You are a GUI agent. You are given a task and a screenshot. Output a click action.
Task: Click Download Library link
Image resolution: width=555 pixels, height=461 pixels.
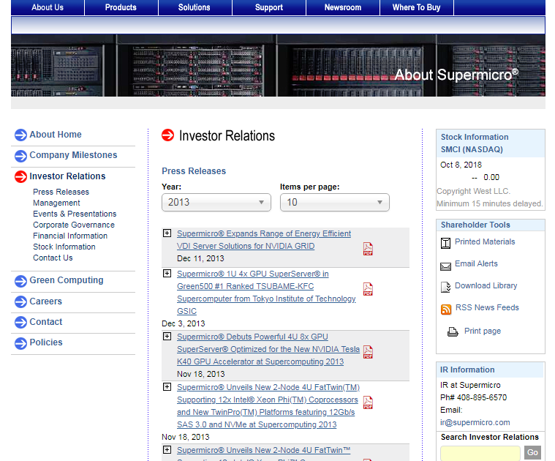(486, 285)
